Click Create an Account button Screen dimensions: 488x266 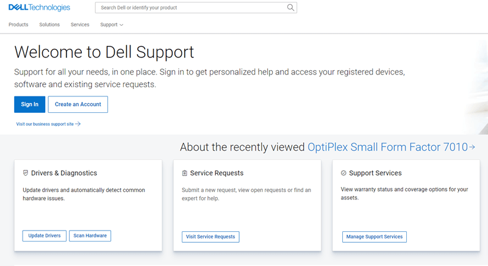[x=78, y=104]
